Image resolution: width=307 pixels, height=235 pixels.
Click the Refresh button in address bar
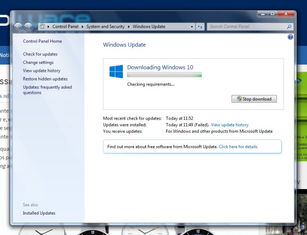pyautogui.click(x=200, y=27)
